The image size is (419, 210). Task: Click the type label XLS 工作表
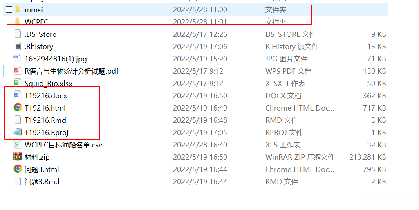pyautogui.click(x=283, y=145)
